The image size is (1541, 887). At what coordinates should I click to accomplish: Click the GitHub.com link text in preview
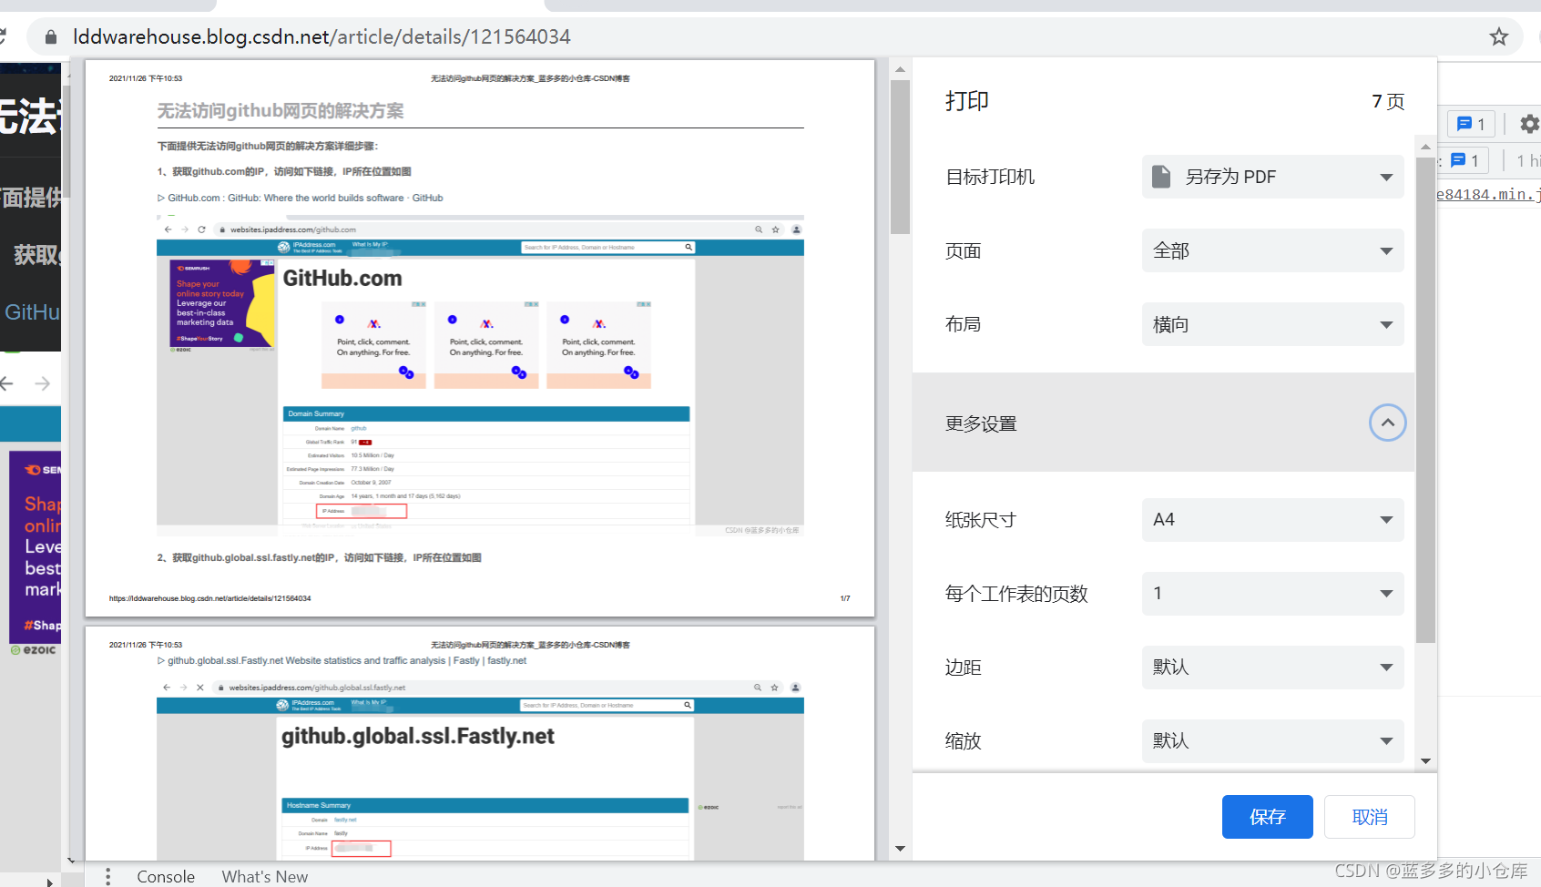[305, 198]
